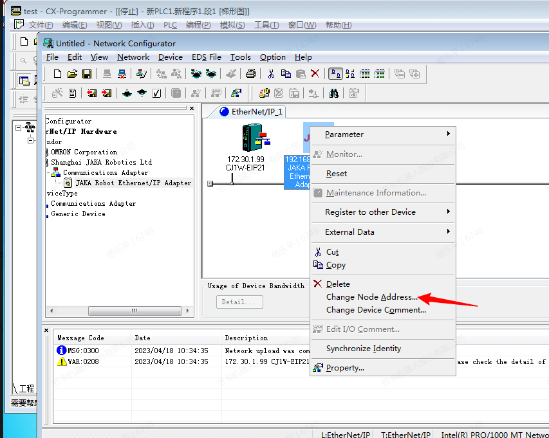Select the CJ1W-EIP21 device icon
Viewport: 549px width, 438px height.
tap(252, 138)
